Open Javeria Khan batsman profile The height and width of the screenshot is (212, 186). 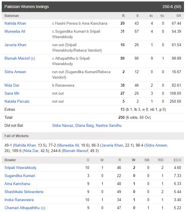tap(15, 45)
